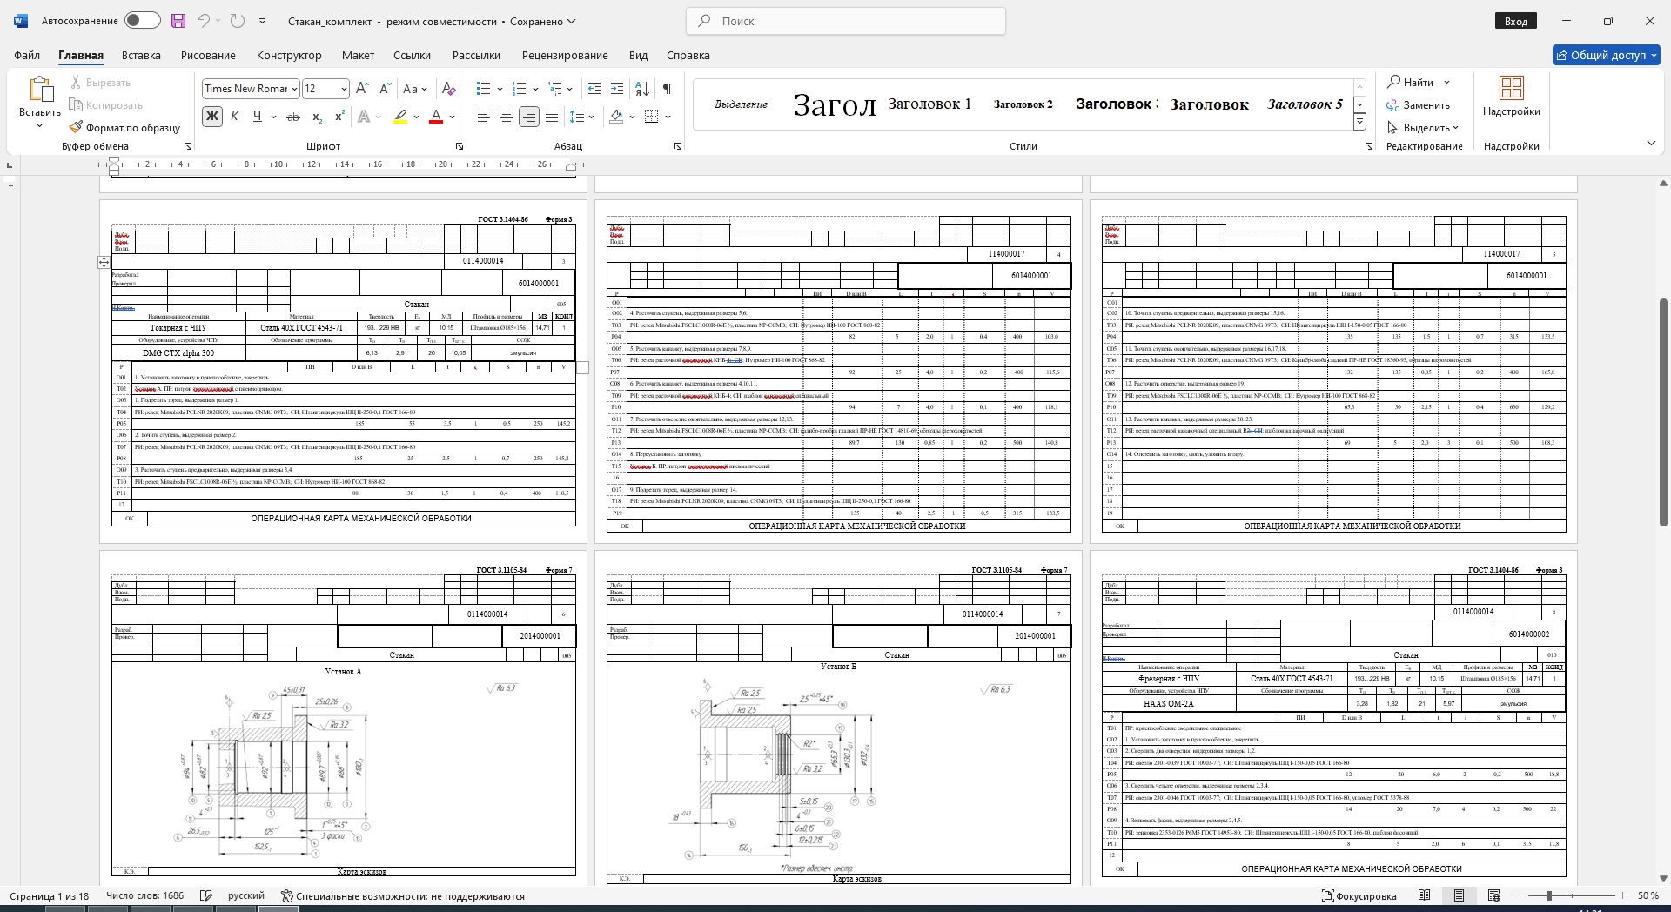Image resolution: width=1671 pixels, height=912 pixels.
Task: Click the Format Painter brush icon
Action: pyautogui.click(x=77, y=128)
